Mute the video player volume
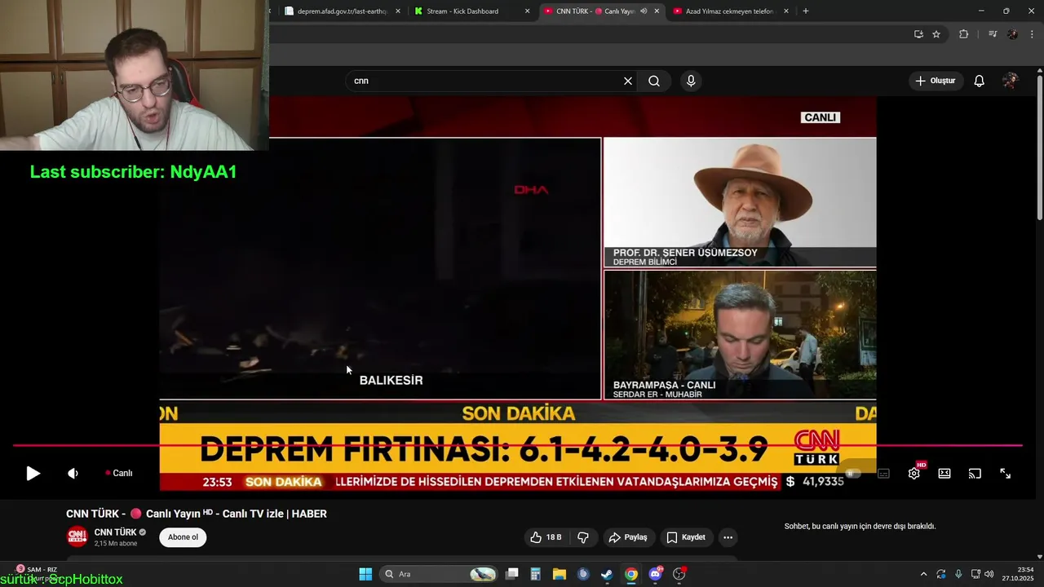The height and width of the screenshot is (587, 1044). [x=73, y=473]
